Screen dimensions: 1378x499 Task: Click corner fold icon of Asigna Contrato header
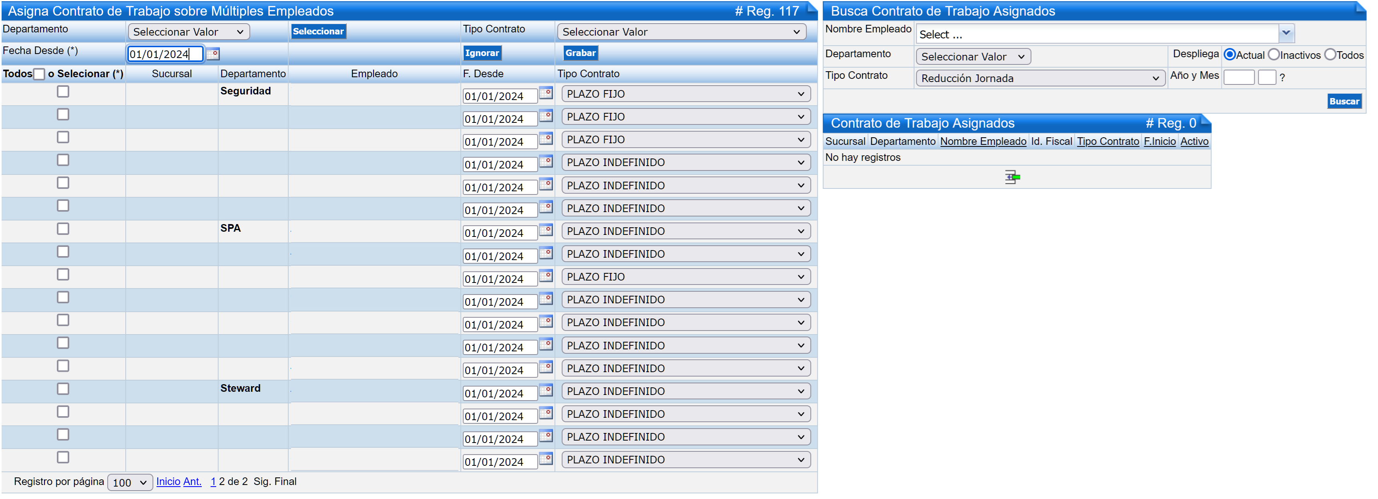812,8
